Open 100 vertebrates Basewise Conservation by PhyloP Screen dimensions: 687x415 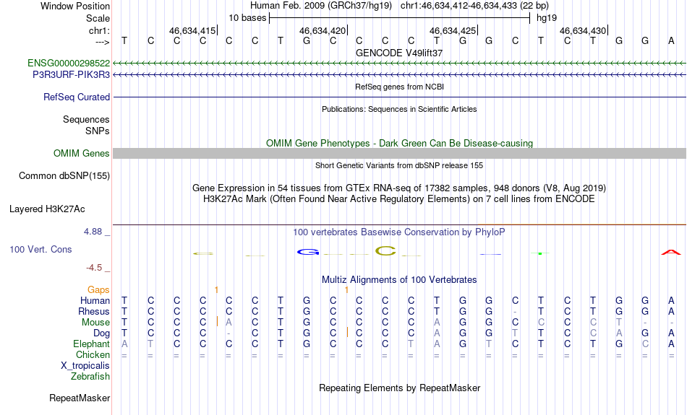pyautogui.click(x=399, y=232)
